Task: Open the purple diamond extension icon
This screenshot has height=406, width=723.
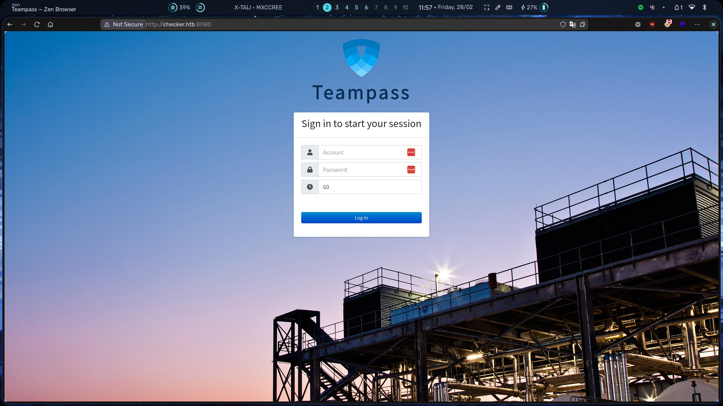Action: [682, 24]
